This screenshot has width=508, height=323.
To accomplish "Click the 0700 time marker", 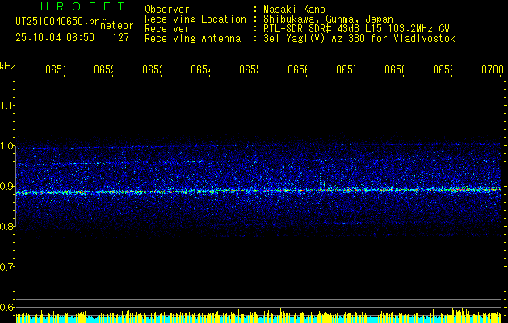I will click(493, 70).
